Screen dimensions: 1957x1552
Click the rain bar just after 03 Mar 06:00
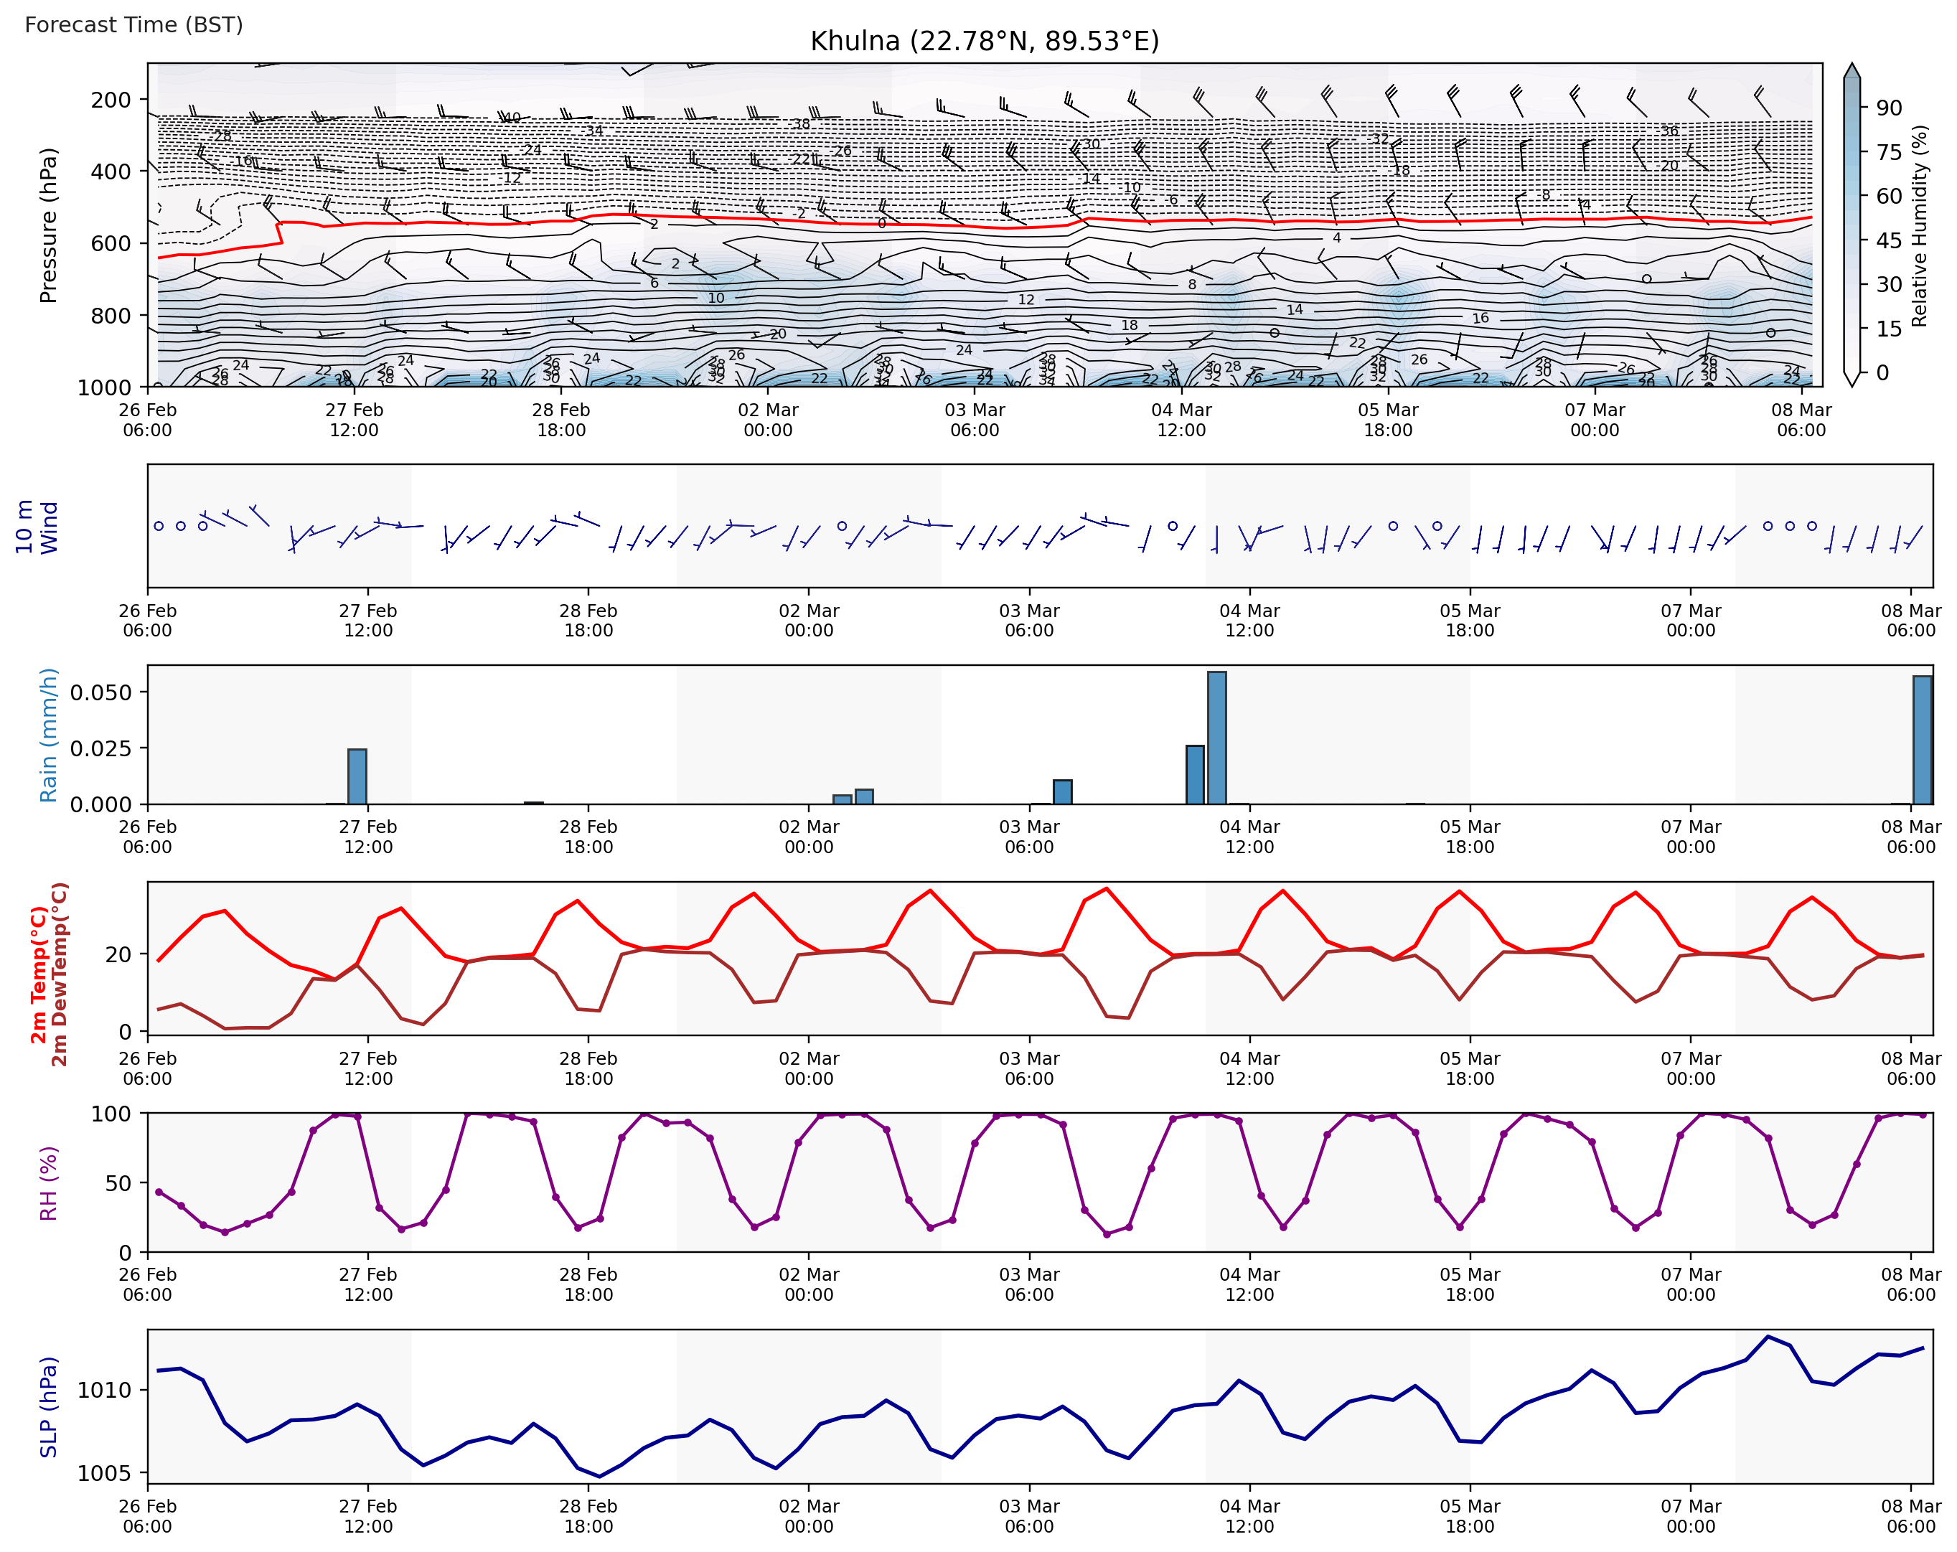(1062, 791)
